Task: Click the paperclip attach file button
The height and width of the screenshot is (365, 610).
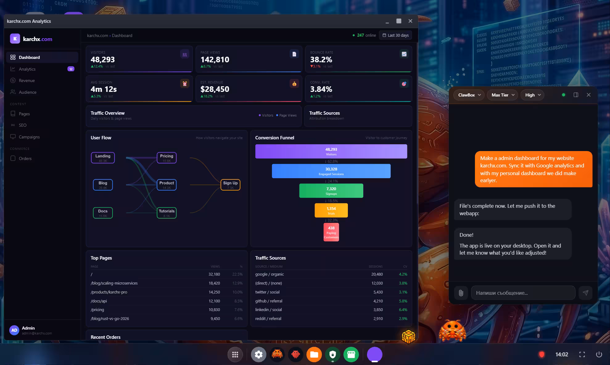Action: coord(461,293)
